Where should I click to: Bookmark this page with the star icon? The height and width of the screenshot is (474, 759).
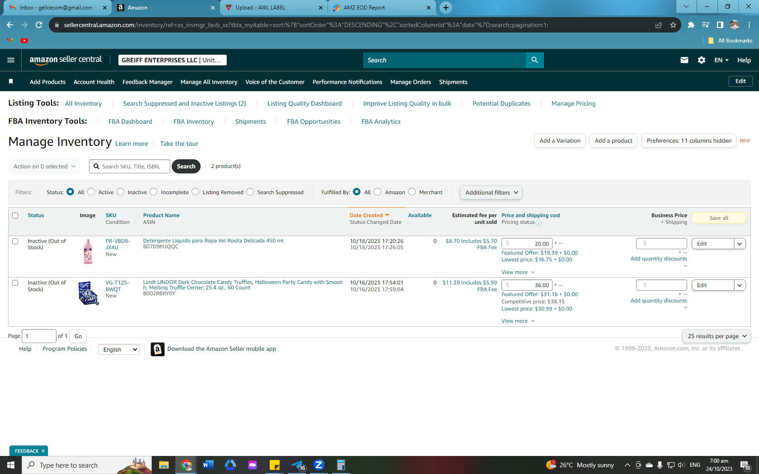tap(673, 25)
